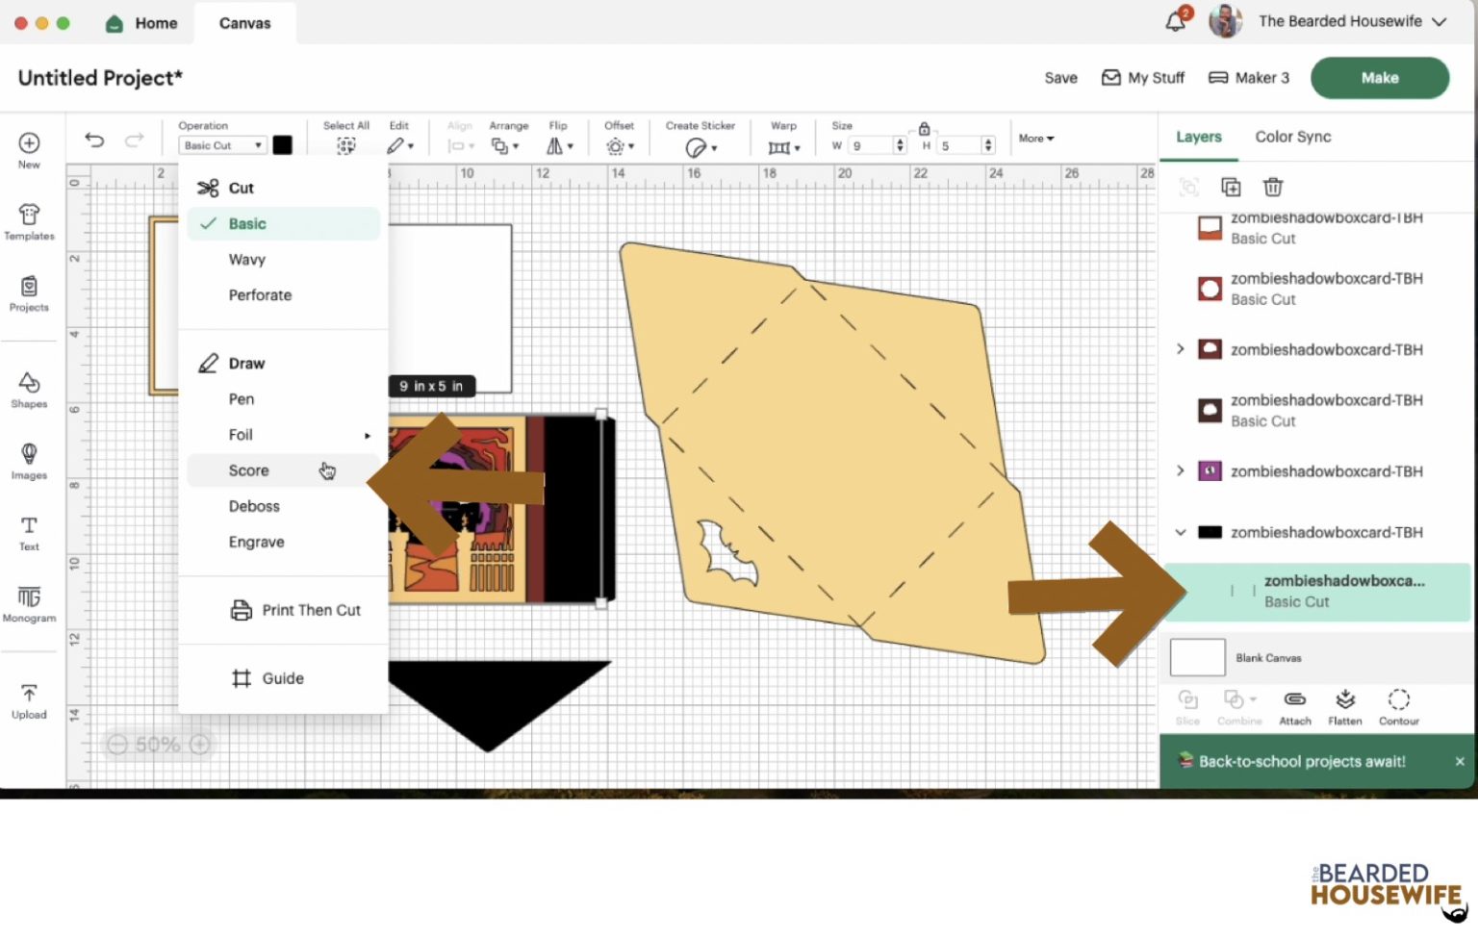Image resolution: width=1478 pixels, height=939 pixels.
Task: Click the Monogram tool icon
Action: [29, 603]
